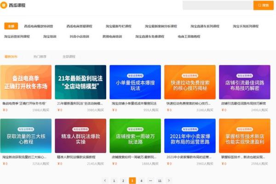Open 获取流量的三大核心教程 thumbnail
The width and height of the screenshot is (276, 184).
coord(26,136)
